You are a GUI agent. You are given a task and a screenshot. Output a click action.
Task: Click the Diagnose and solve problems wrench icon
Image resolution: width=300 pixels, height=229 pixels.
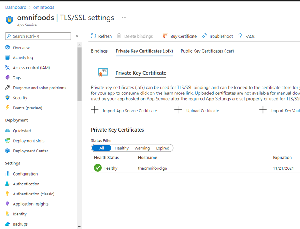coord(7,88)
